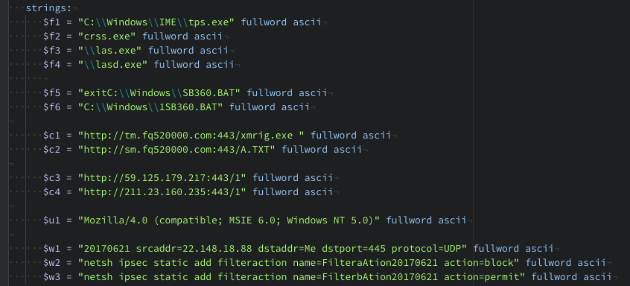Click the action=permit netsh string
Image resolution: width=630 pixels, height=286 pixels.
(x=302, y=277)
